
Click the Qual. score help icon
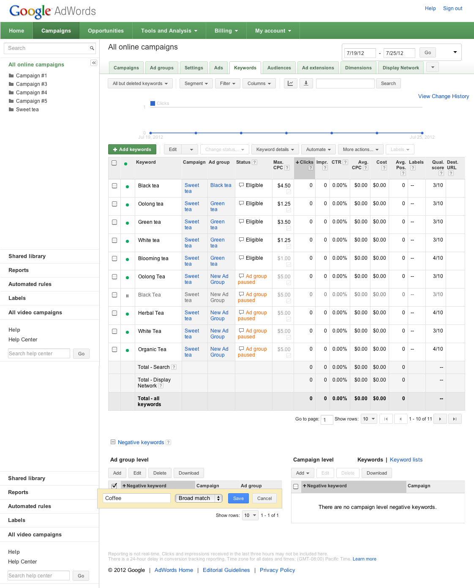coord(441,173)
